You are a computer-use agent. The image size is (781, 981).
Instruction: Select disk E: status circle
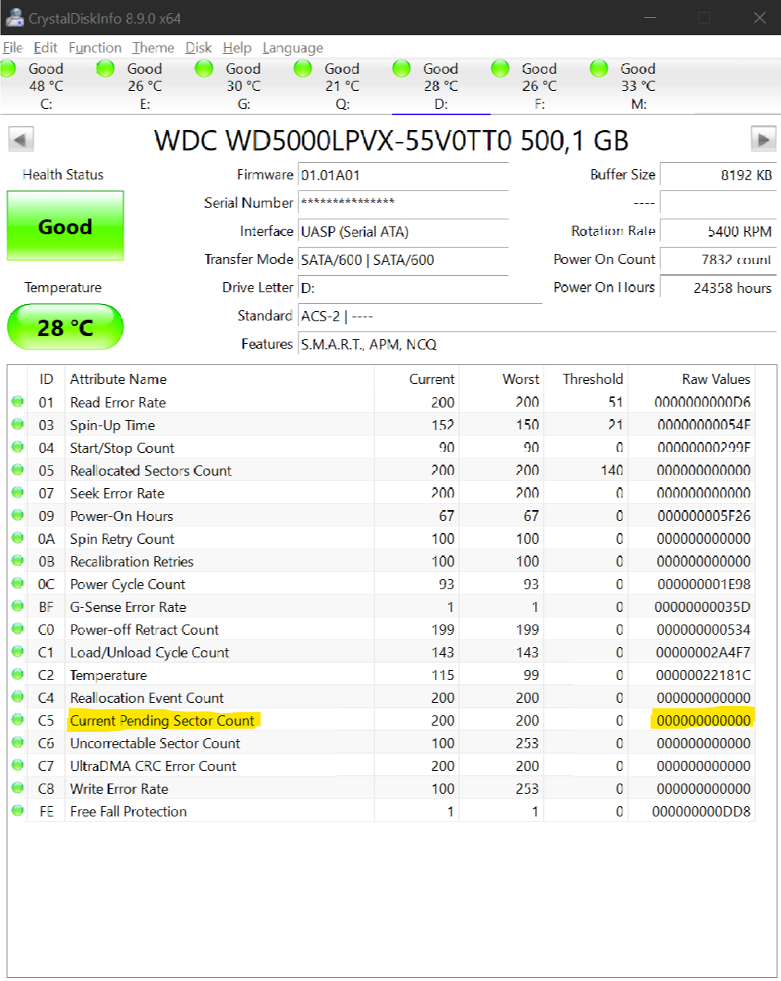(106, 69)
